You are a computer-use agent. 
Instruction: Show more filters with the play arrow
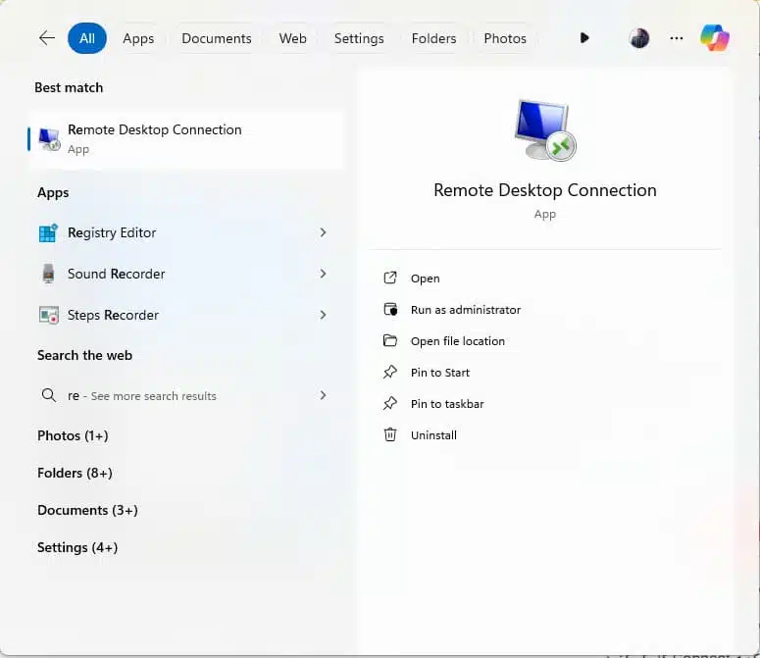584,38
